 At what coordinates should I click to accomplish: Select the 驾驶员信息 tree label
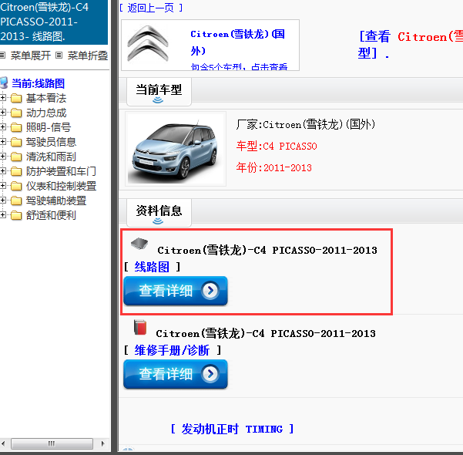coord(51,142)
